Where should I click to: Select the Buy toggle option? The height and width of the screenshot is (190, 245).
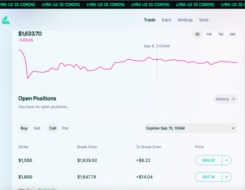coord(24,128)
